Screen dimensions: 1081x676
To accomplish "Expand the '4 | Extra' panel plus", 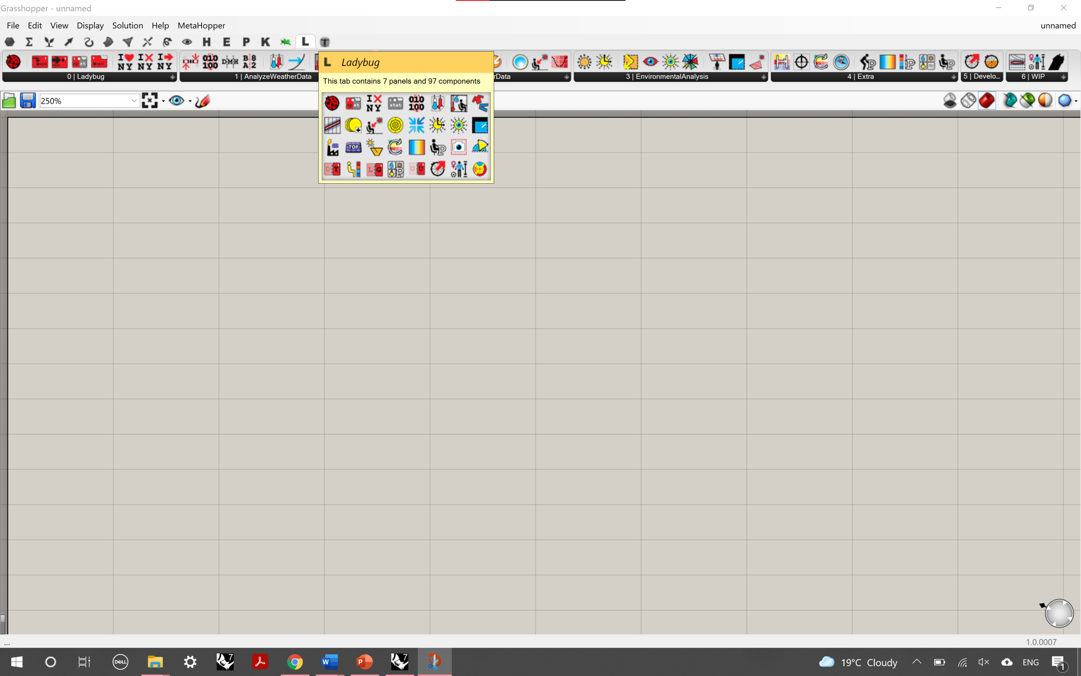I will [953, 77].
